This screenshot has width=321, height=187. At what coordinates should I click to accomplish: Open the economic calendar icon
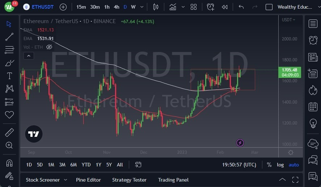[313, 107]
